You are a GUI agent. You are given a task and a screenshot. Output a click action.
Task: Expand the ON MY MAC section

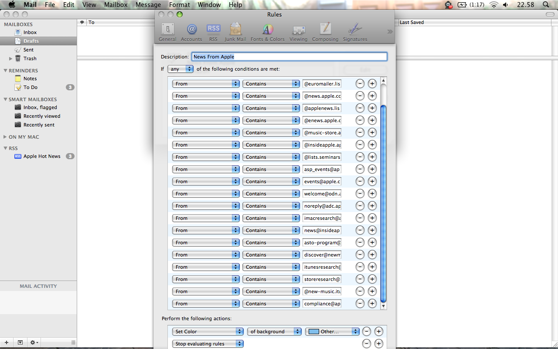(x=5, y=137)
